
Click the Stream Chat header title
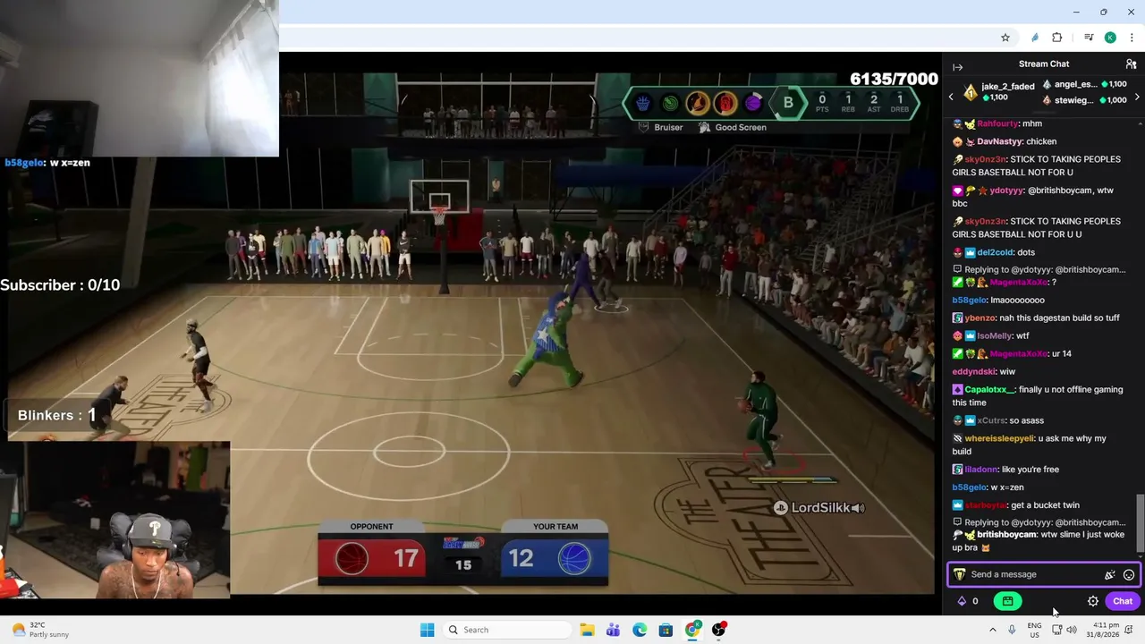click(x=1044, y=64)
